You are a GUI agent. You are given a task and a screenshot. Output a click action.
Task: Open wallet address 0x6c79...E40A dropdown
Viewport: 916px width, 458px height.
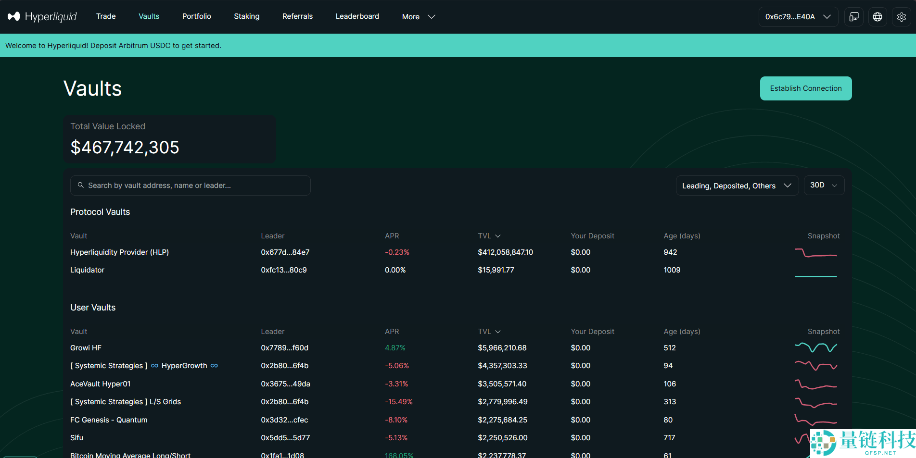798,17
